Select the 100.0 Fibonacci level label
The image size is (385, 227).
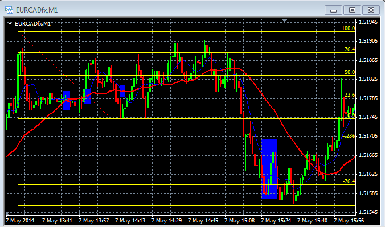pos(348,28)
